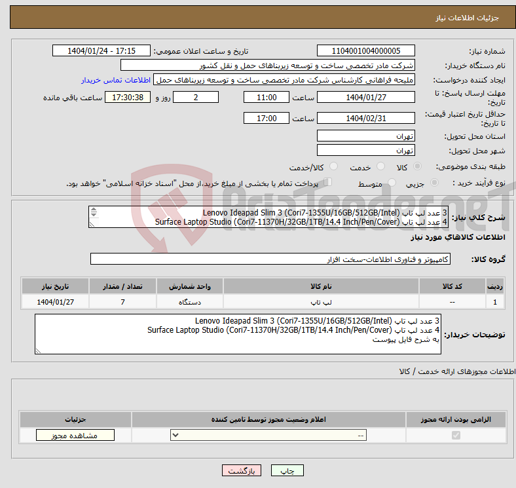
Task: Click the اطلاعات کالاهای مورد نیاز heading
Action: pos(458,237)
